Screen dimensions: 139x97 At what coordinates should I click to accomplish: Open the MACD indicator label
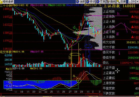pos(9,69)
